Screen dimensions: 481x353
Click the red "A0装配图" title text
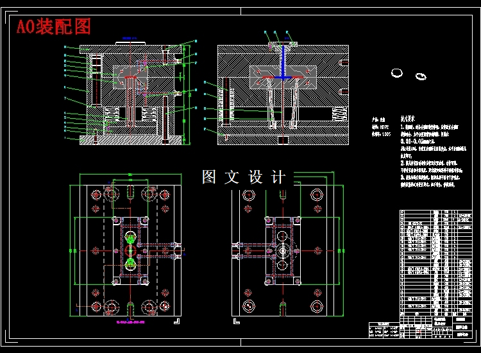54,26
